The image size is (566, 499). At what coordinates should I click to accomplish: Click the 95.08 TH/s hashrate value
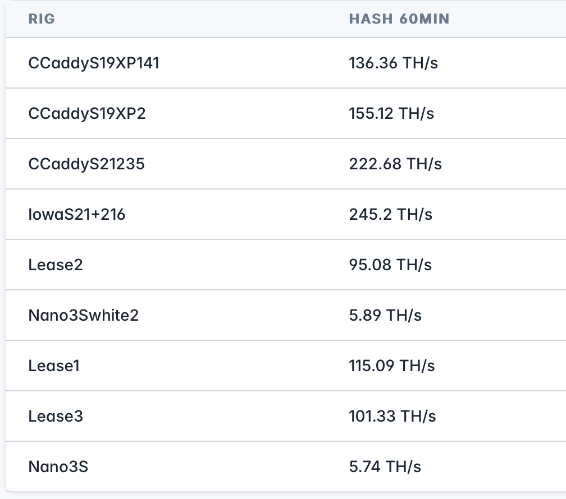390,265
